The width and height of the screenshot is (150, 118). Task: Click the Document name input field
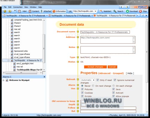point(105,32)
